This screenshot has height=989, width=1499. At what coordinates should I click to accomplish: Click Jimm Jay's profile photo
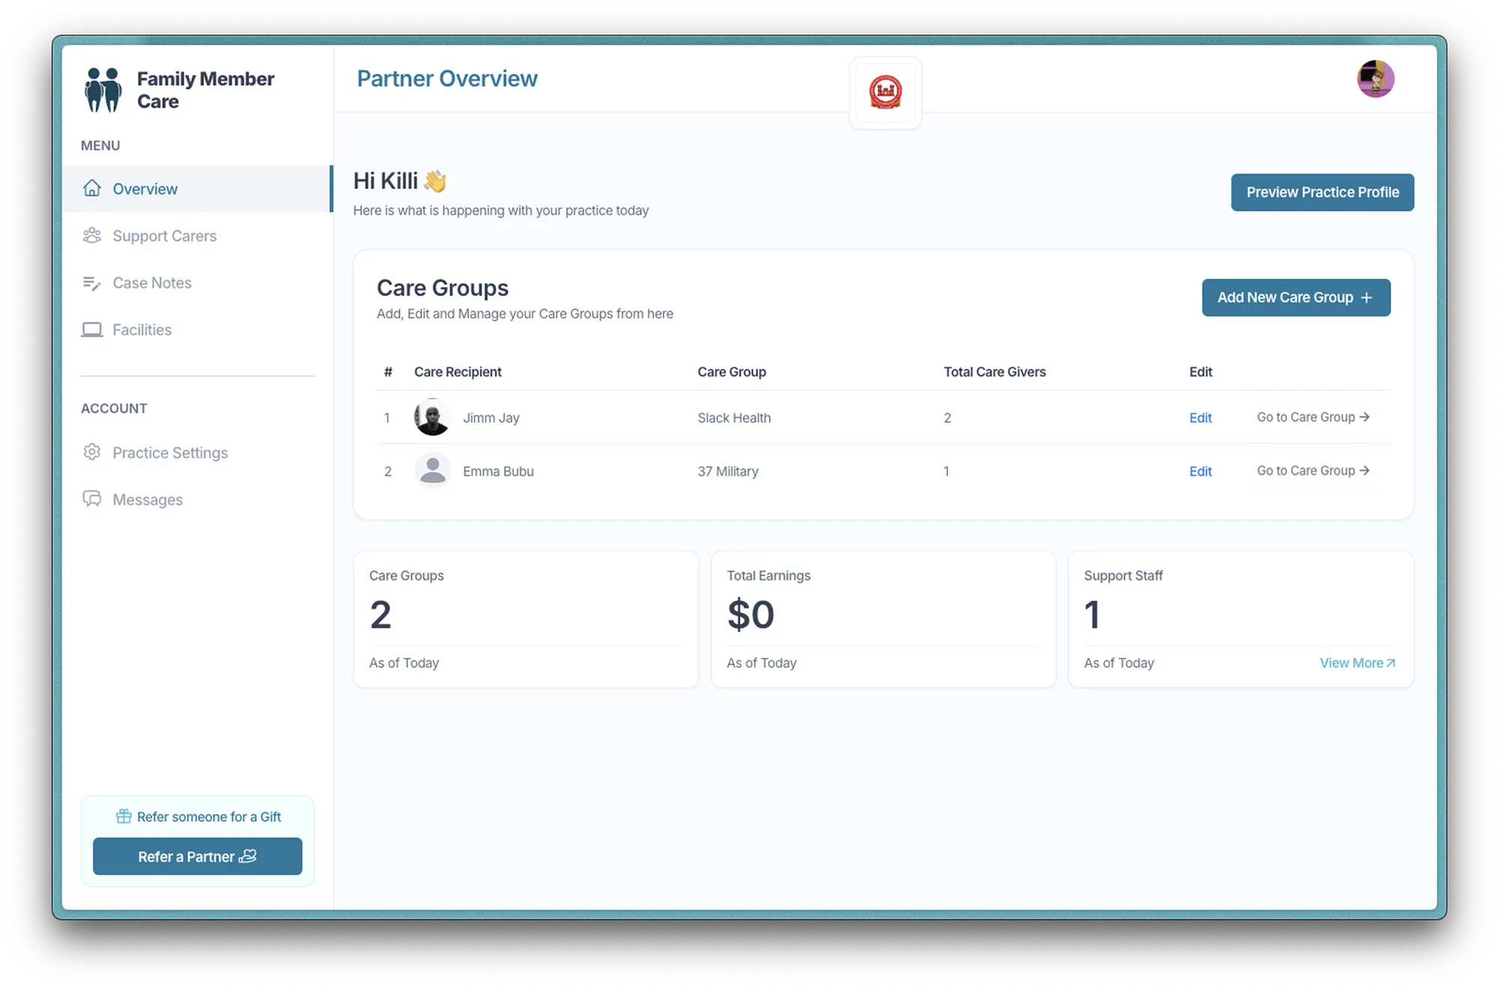[x=432, y=417]
